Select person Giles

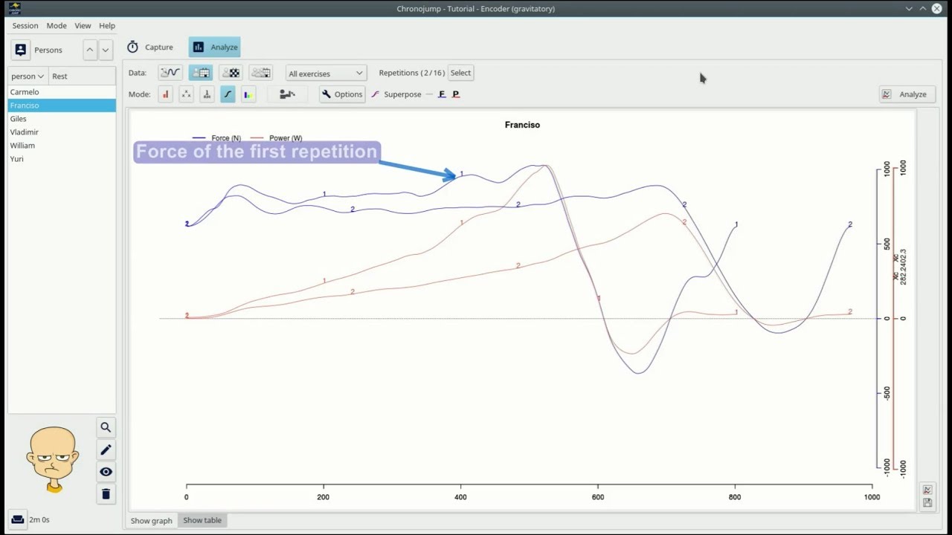coord(62,119)
